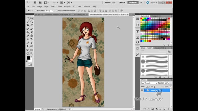Select the Lasso tool
Image resolution: width=198 pixels, height=111 pixels.
(x=28, y=22)
